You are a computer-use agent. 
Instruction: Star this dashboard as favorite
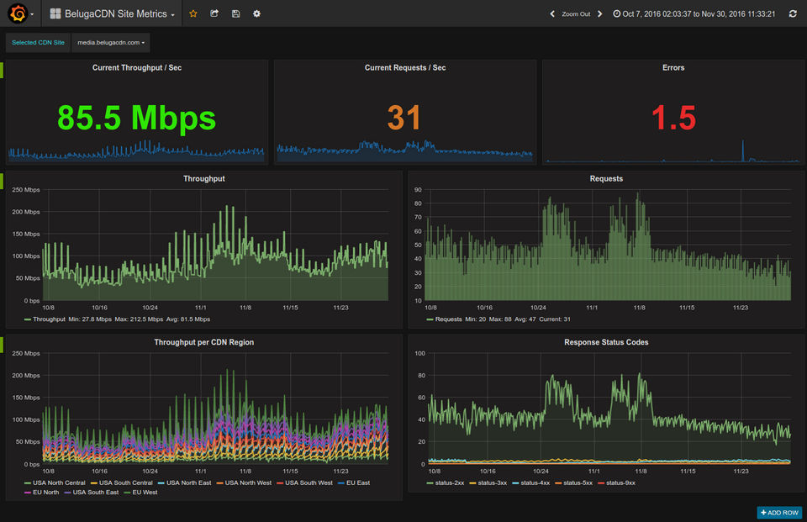(x=193, y=13)
